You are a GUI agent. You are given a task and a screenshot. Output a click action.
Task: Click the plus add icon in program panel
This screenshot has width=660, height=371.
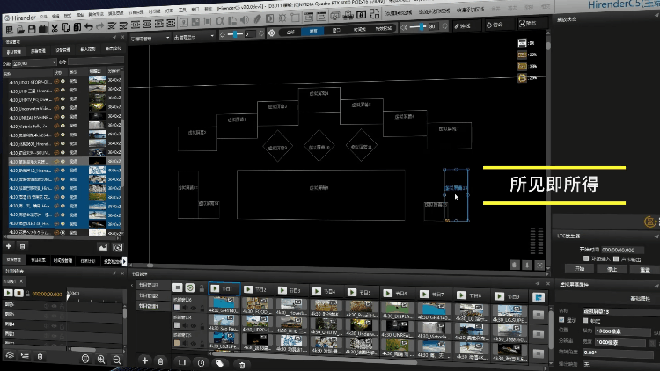(145, 360)
